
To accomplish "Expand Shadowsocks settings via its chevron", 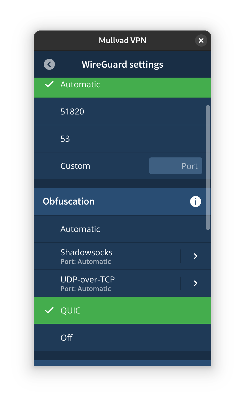I will [x=195, y=256].
